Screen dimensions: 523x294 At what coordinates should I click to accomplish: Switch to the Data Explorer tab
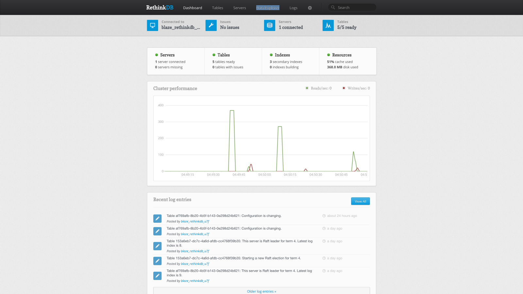(268, 8)
